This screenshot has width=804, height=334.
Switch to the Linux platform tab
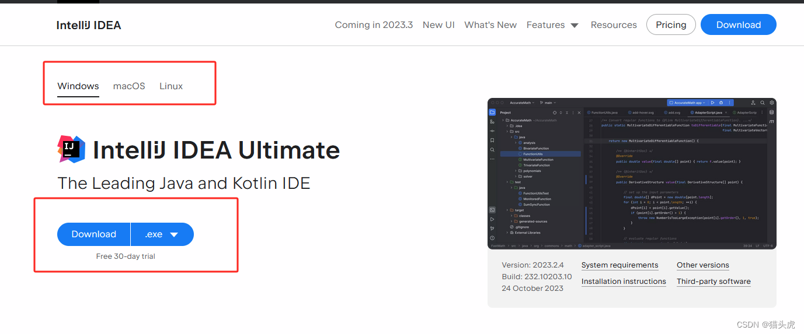[171, 86]
